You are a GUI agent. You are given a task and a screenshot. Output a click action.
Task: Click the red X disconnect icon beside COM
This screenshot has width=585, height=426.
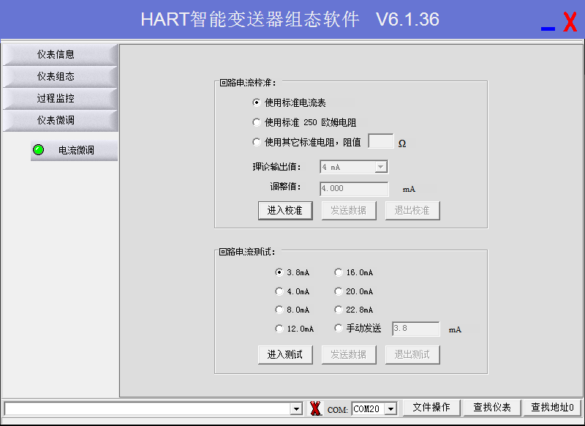[315, 408]
